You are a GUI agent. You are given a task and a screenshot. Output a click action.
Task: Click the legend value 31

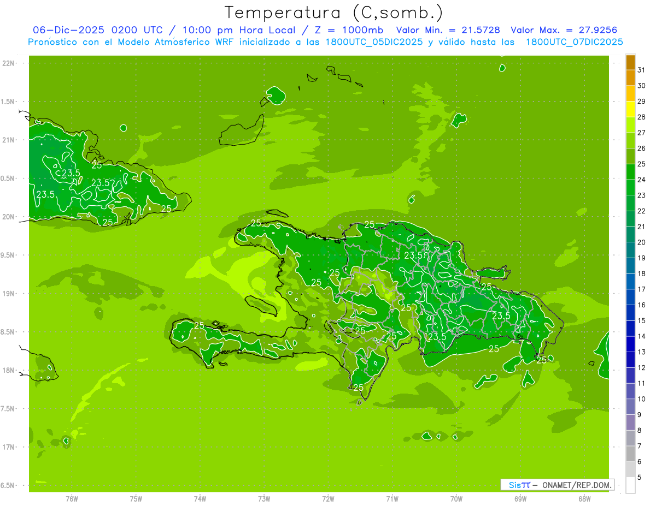(642, 70)
